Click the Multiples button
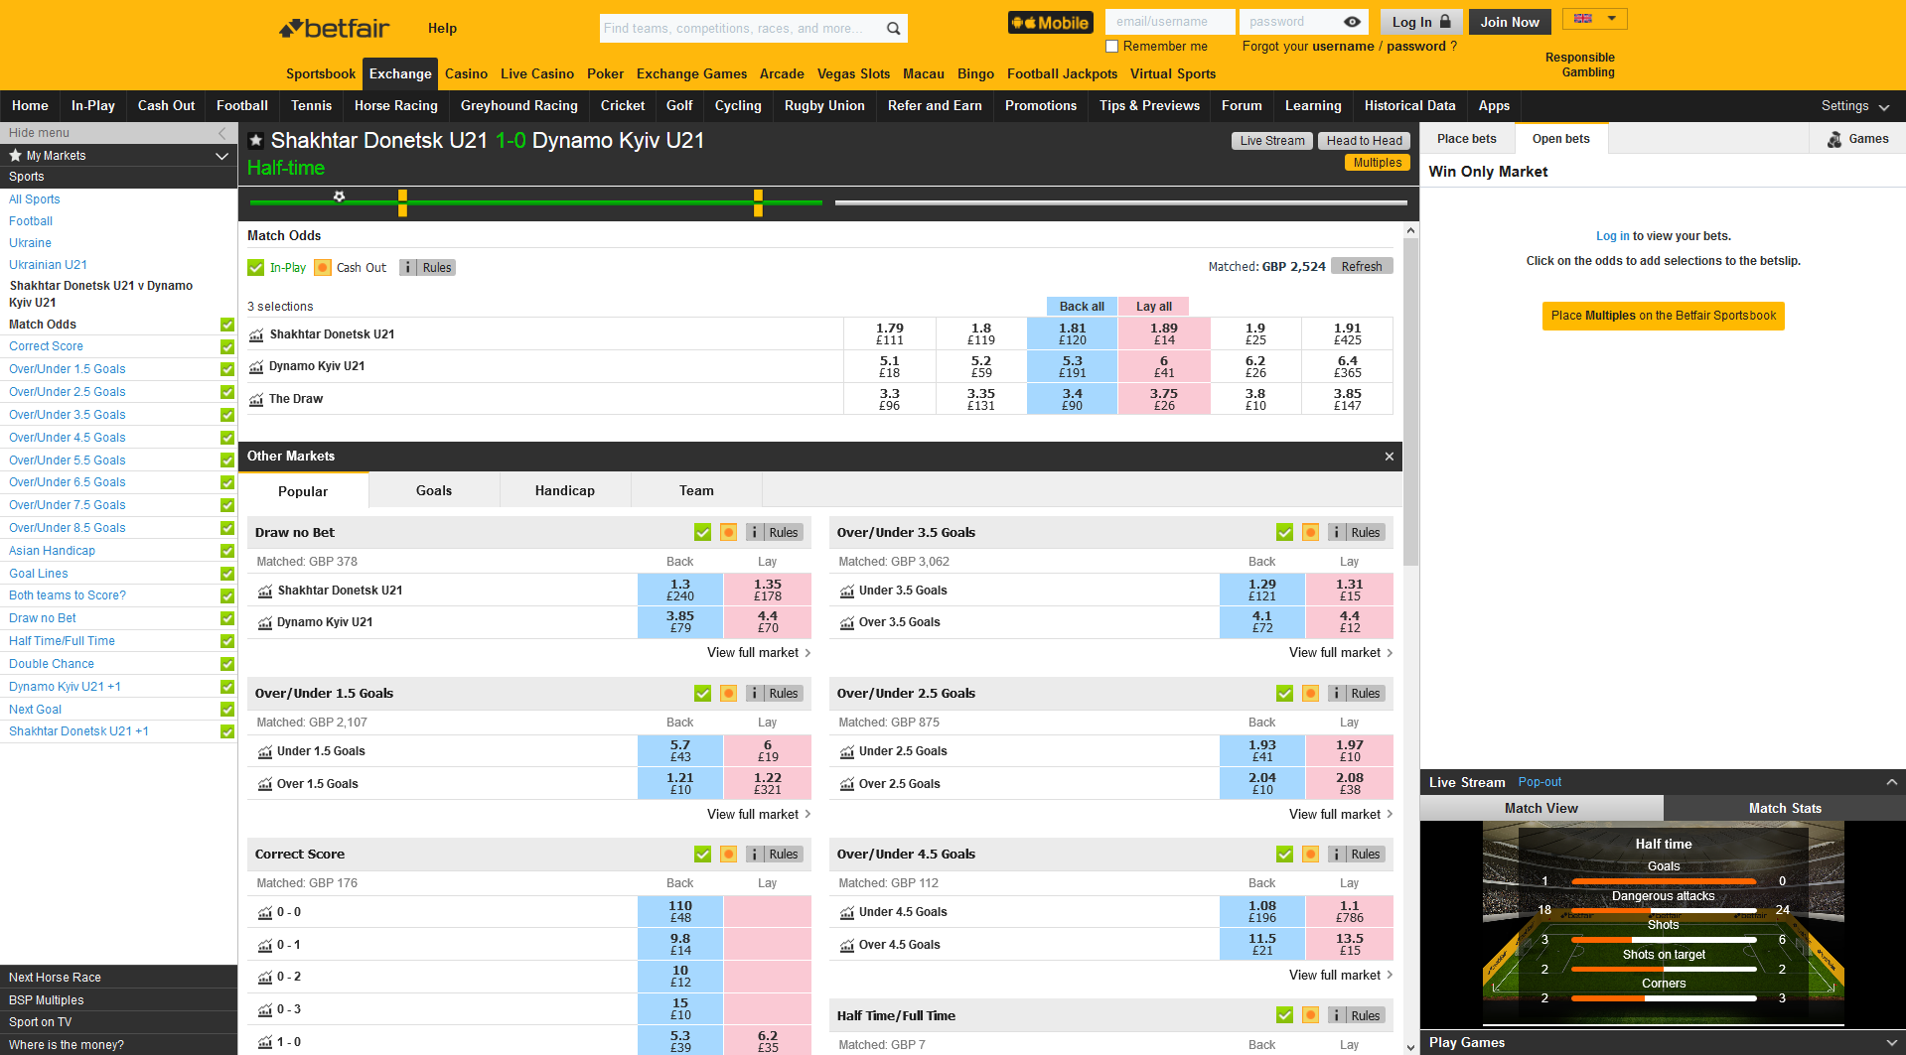Screen dimensions: 1906x1055 click(1378, 163)
